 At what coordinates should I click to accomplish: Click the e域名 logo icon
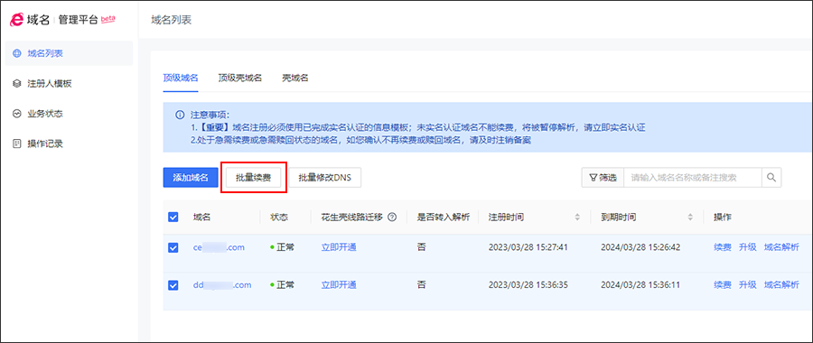click(x=16, y=20)
